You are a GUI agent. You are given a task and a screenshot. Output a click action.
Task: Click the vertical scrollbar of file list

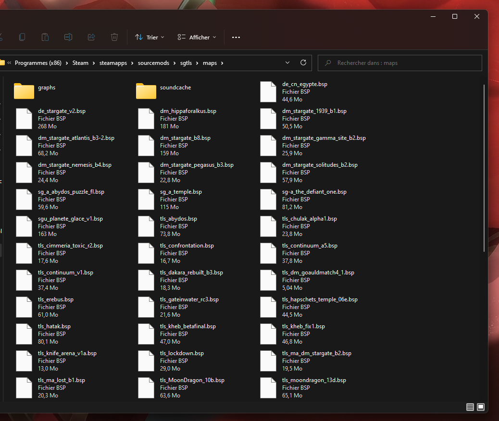pos(484,168)
